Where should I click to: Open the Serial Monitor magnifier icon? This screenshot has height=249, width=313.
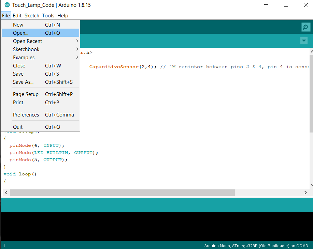pos(305,27)
